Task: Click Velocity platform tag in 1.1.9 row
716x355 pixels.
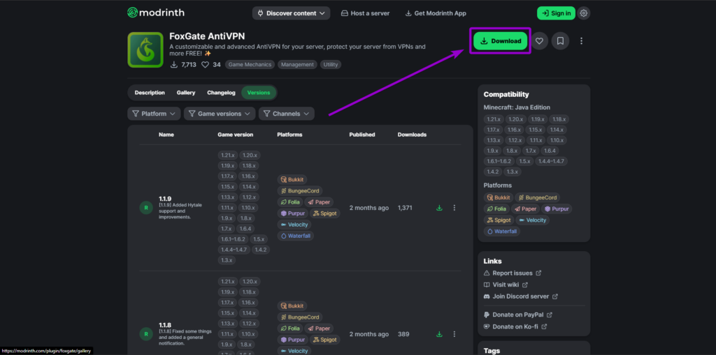Action: [294, 225]
